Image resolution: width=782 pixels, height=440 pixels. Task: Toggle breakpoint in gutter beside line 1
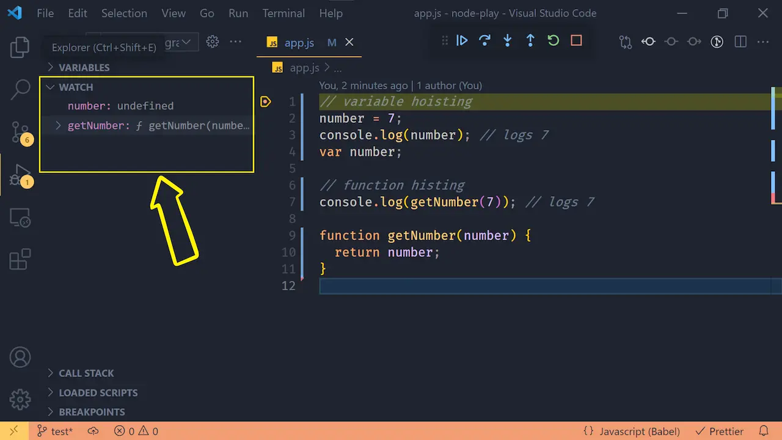[265, 101]
